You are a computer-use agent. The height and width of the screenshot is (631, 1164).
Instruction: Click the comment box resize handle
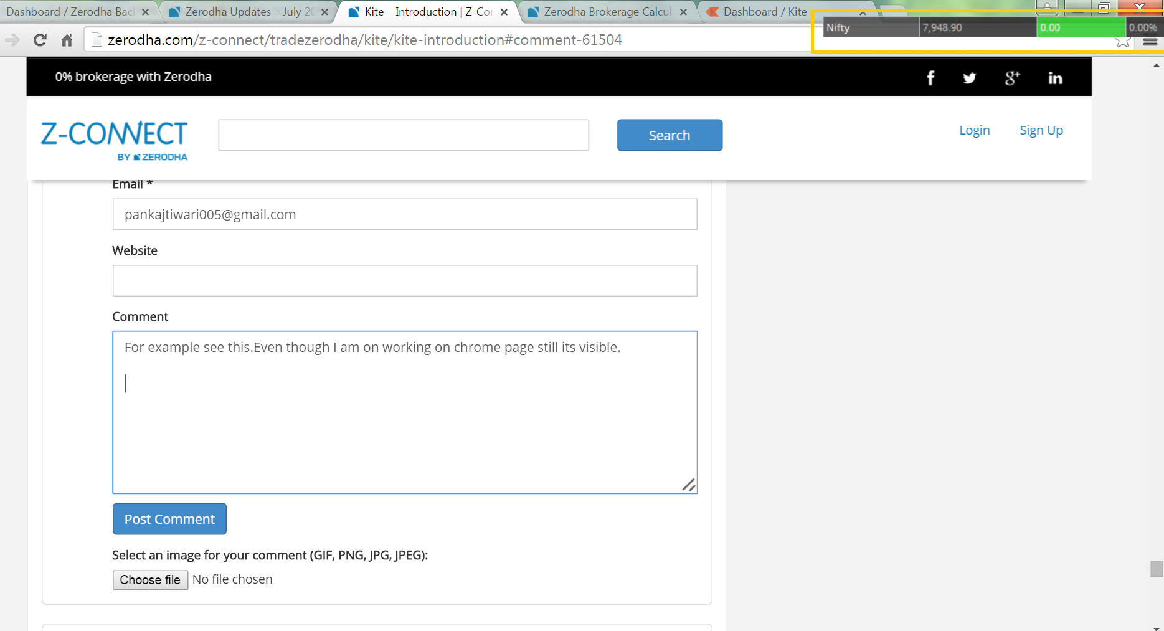tap(689, 485)
